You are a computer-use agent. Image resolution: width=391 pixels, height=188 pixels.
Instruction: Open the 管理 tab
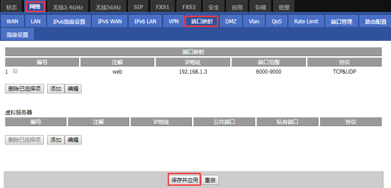(284, 7)
